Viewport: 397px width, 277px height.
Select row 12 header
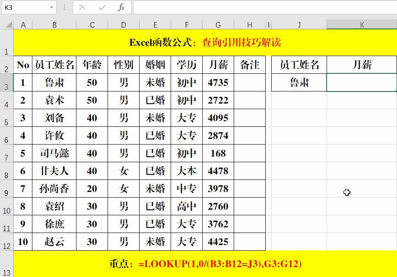(6, 242)
